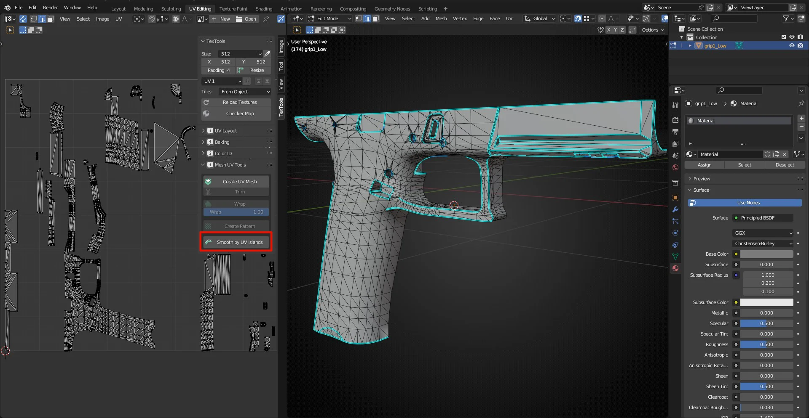
Task: Open the Modifiers wrench tab icon
Action: [675, 209]
